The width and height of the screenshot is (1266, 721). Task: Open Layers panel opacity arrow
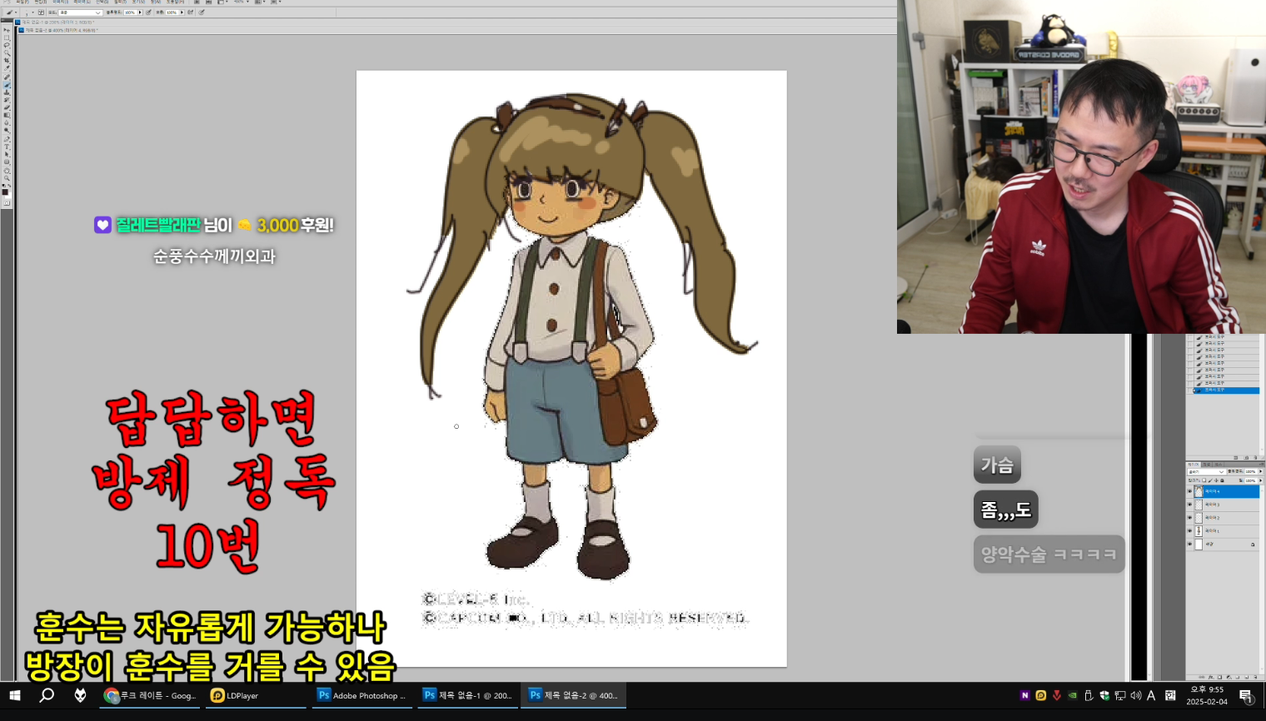[x=1260, y=471]
